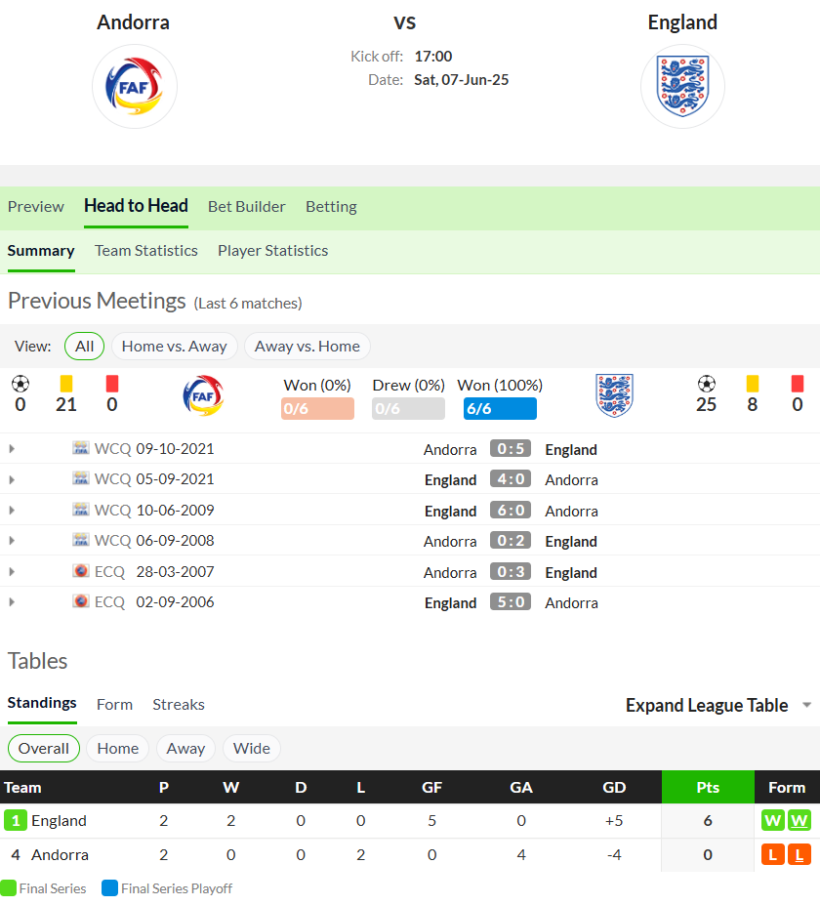Image resolution: width=820 pixels, height=905 pixels.
Task: Click the football goals icon above 25
Action: coord(707,384)
